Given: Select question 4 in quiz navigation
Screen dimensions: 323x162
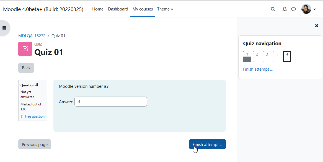Looking at the screenshot, I should (287, 57).
